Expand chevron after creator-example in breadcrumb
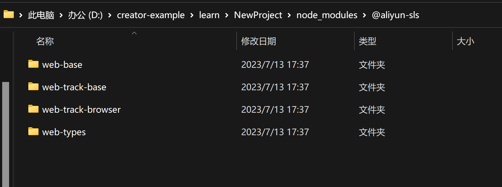502x187 pixels. click(192, 15)
